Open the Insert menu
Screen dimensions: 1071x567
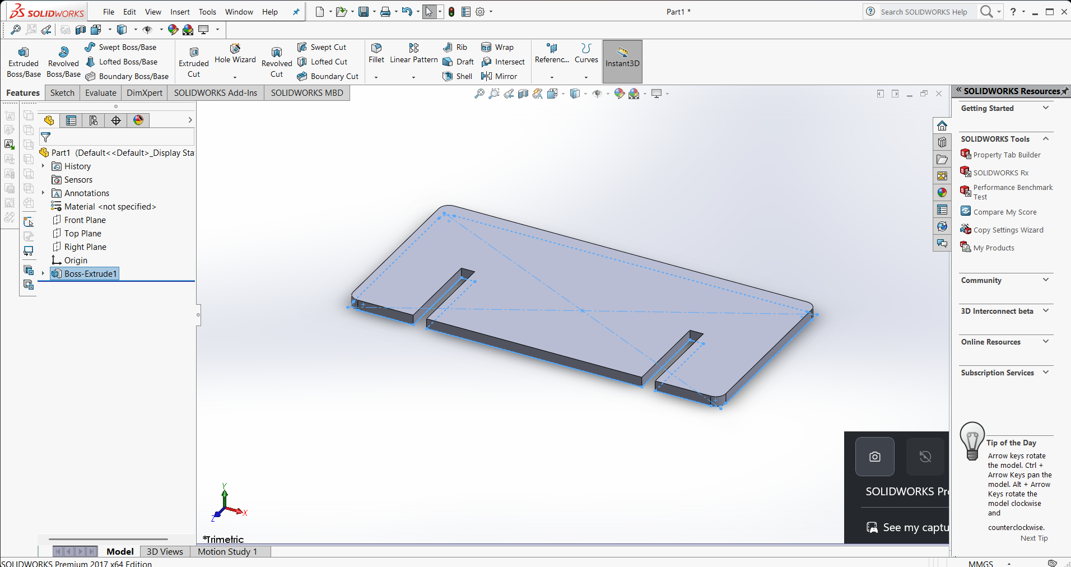tap(180, 12)
